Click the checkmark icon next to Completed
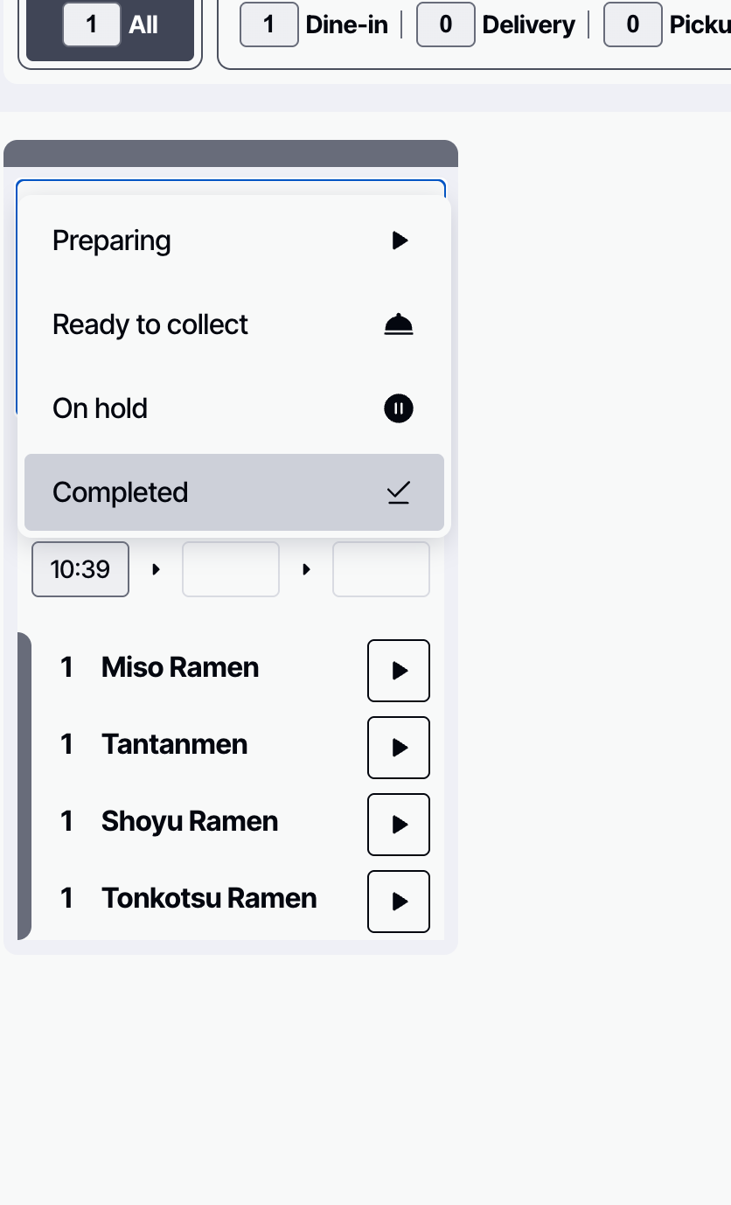 399,493
